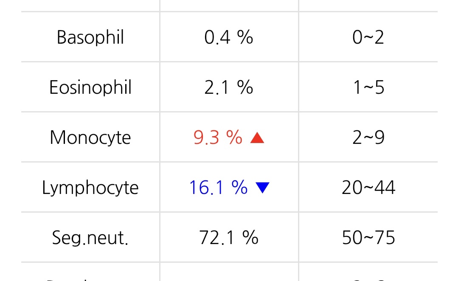Select the Seg.neut. row label

tap(90, 237)
